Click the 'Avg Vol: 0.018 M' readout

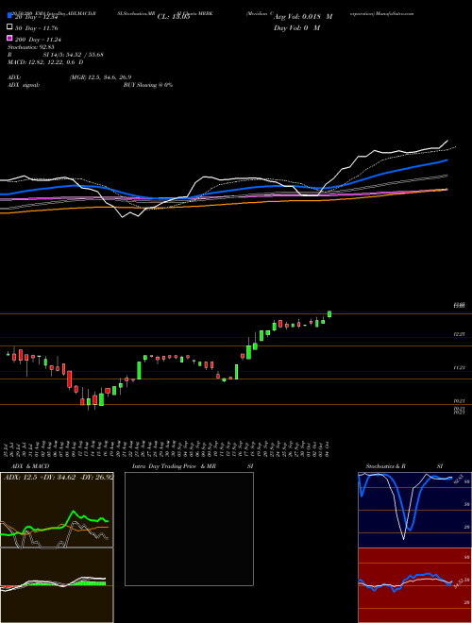coord(303,17)
